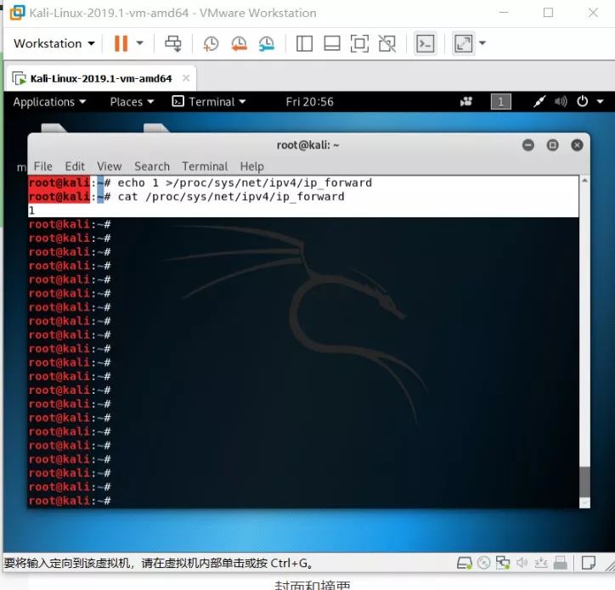Click the clock showing Fri 20:56
The height and width of the screenshot is (590, 615).
click(309, 102)
